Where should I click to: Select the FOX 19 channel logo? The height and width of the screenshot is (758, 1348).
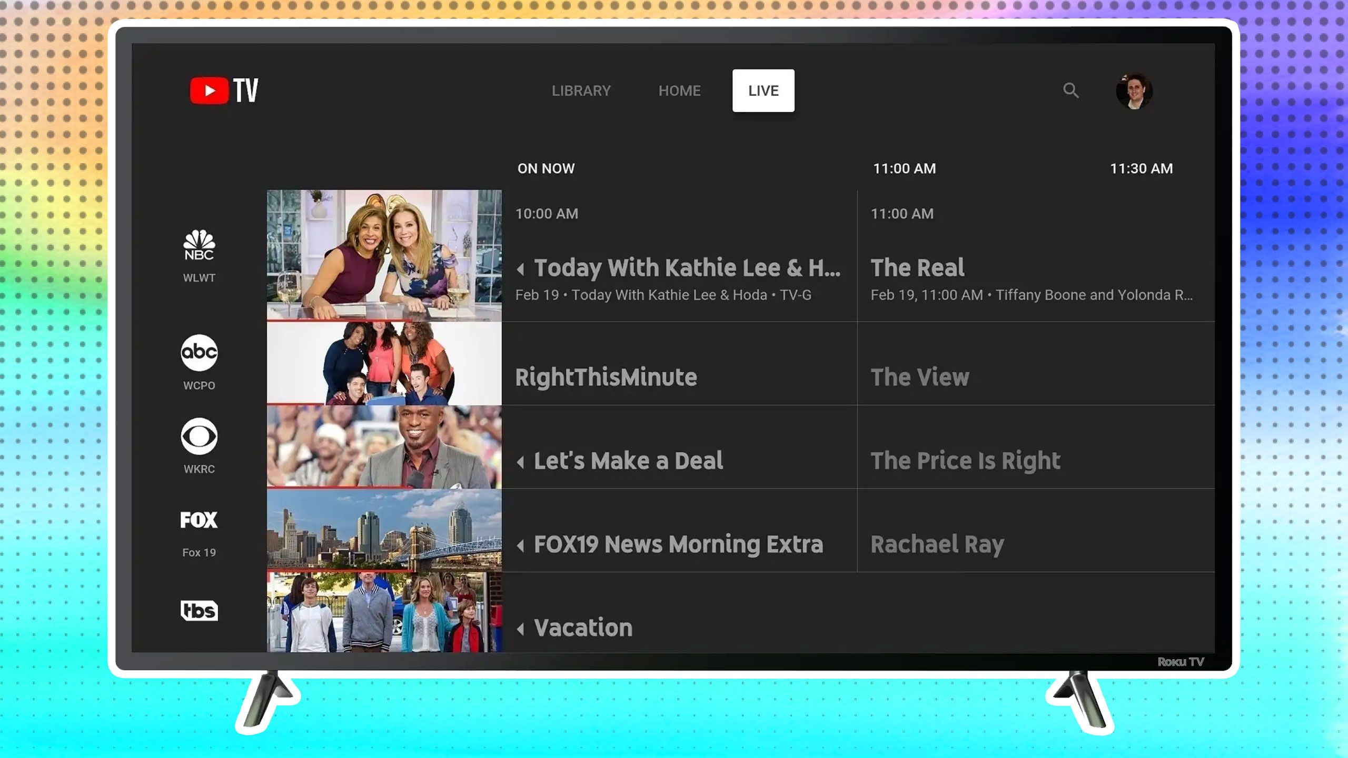coord(199,520)
